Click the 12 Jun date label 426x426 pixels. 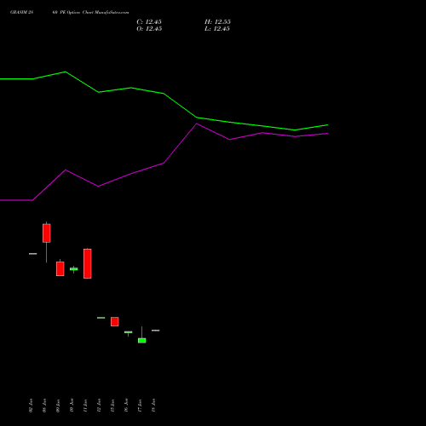99,406
